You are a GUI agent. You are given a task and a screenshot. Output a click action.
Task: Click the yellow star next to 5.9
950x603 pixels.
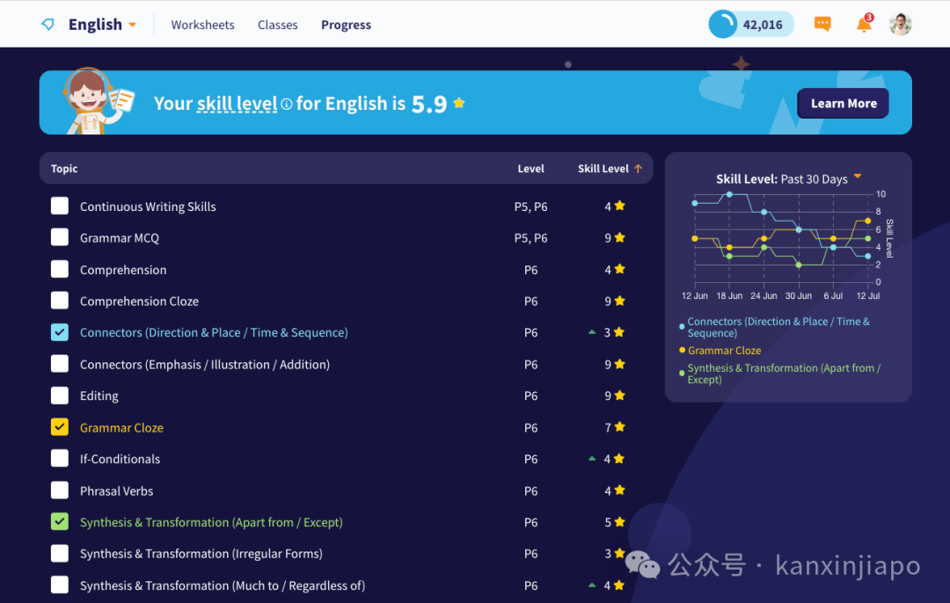pyautogui.click(x=459, y=103)
